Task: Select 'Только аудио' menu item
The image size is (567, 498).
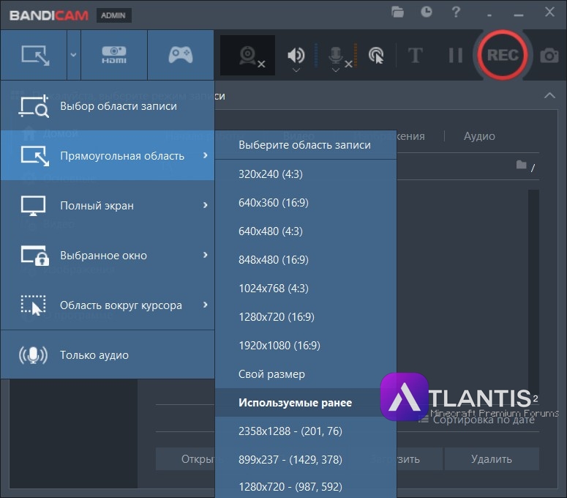Action: click(x=108, y=354)
